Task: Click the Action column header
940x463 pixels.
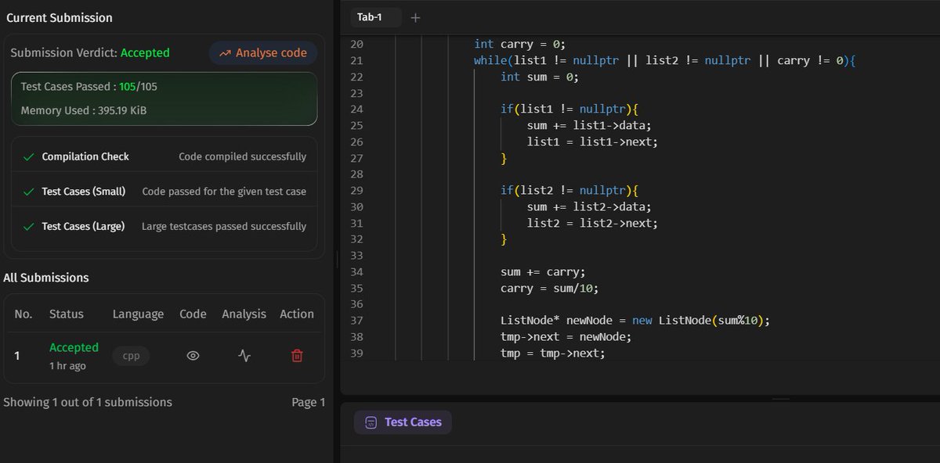Action: (297, 314)
